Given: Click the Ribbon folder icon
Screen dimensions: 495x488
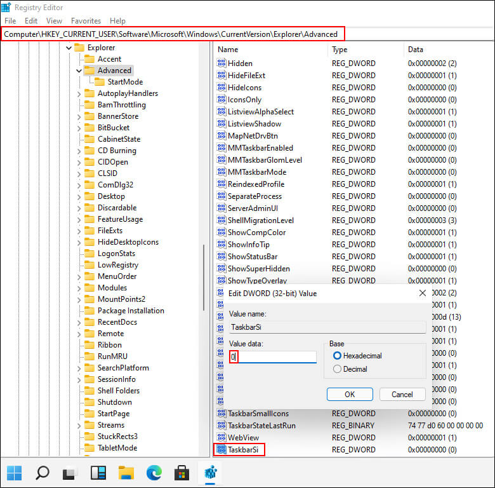Looking at the screenshot, I should click(89, 345).
